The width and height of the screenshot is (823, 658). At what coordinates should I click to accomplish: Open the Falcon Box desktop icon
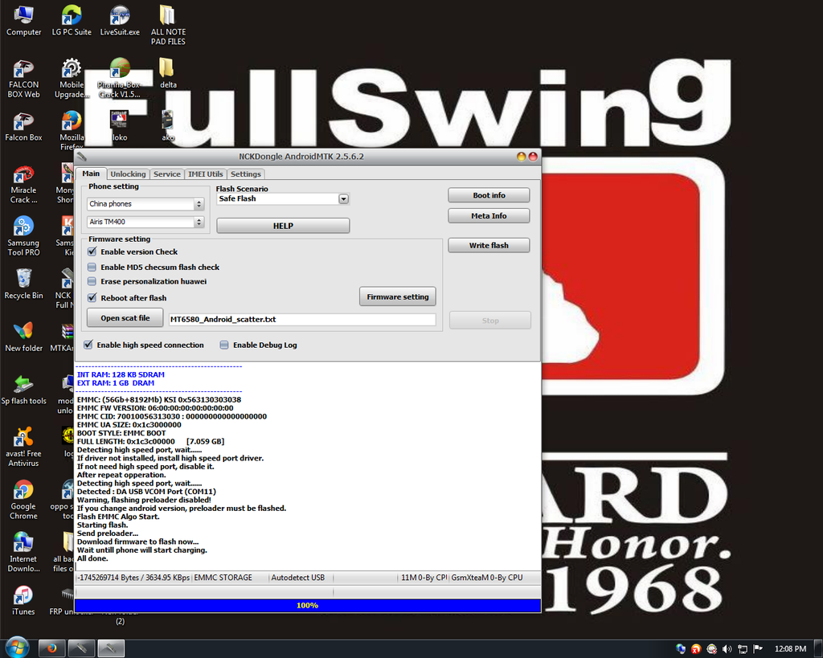pyautogui.click(x=23, y=123)
